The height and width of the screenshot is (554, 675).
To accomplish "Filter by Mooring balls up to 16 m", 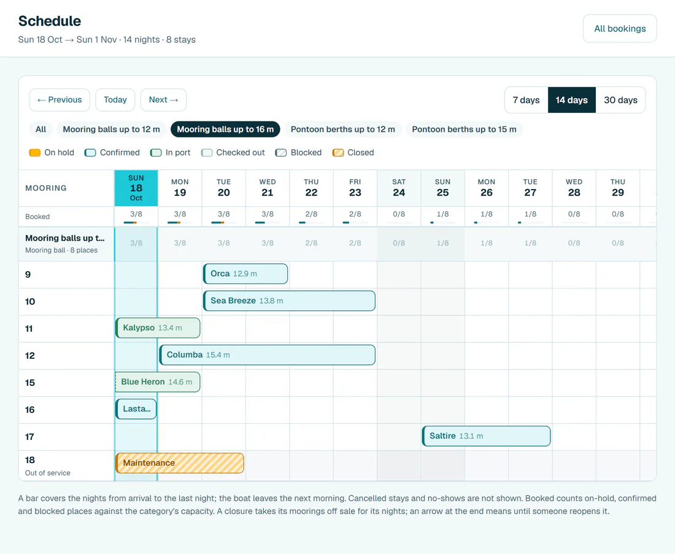I will pos(225,129).
